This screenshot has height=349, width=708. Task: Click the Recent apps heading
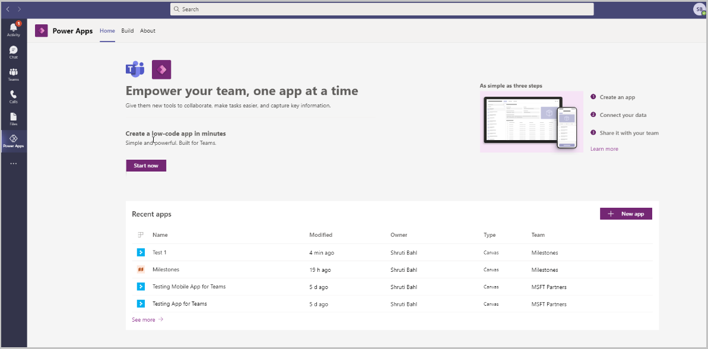coord(151,214)
